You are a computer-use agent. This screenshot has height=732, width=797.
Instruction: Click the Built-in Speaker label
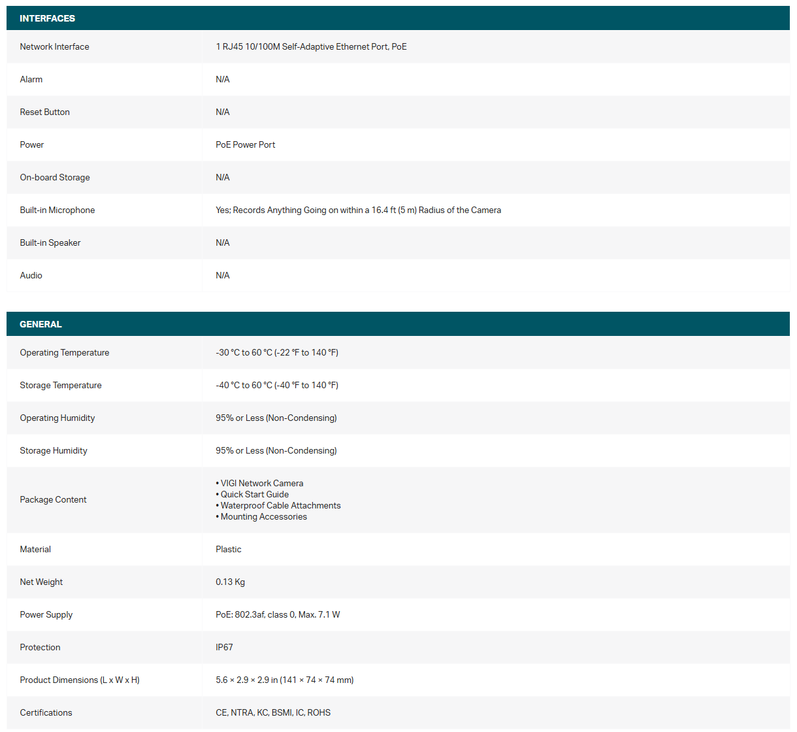pos(50,242)
